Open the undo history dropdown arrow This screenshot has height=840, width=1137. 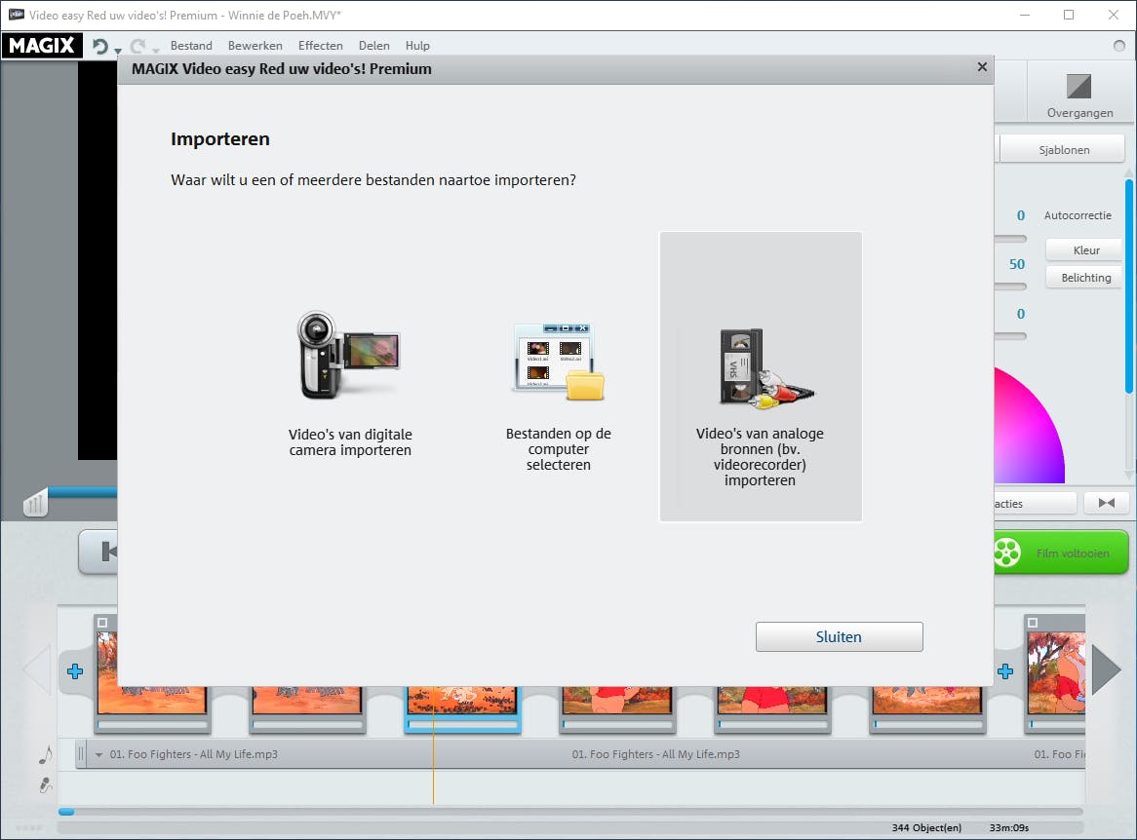(x=117, y=51)
